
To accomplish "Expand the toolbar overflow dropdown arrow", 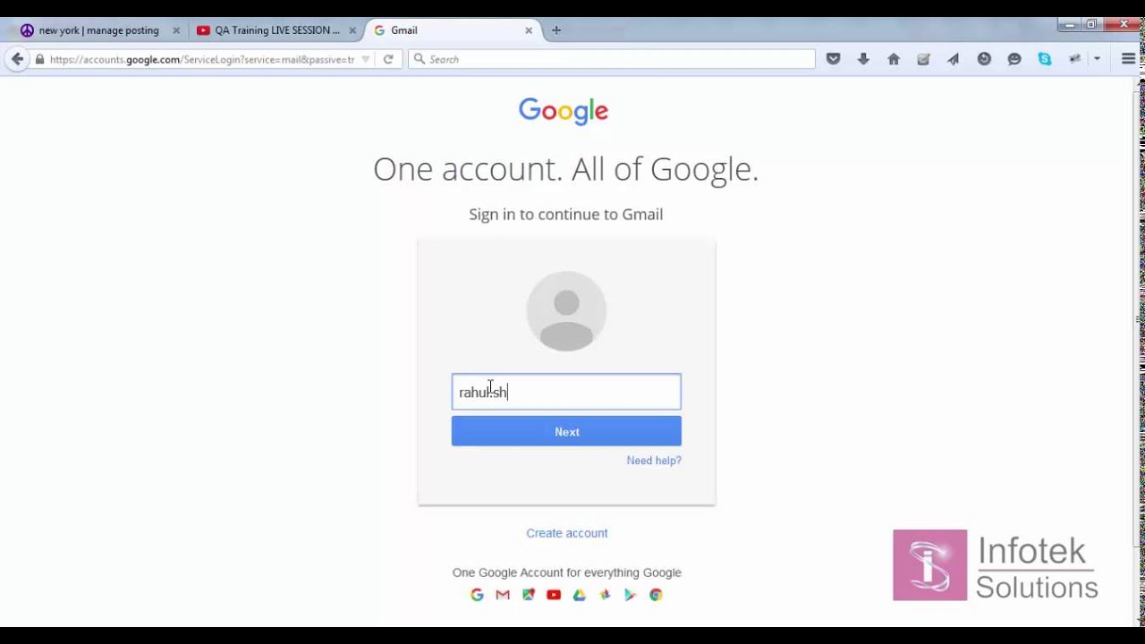I will tap(1097, 59).
